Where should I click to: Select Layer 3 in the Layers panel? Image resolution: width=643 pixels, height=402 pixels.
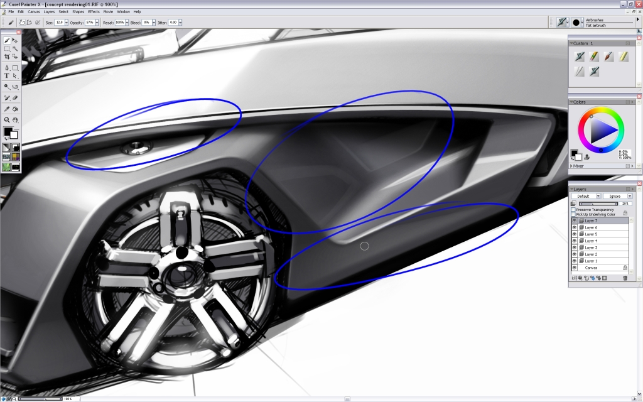point(591,247)
